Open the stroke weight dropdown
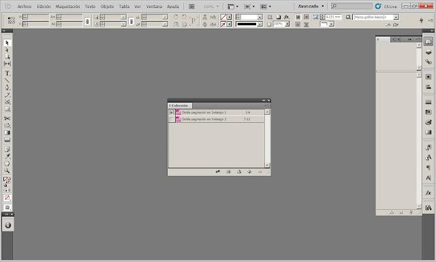436x262 pixels. [x=260, y=17]
